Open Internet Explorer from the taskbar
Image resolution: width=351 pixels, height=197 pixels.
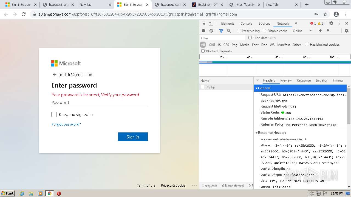pos(22,193)
